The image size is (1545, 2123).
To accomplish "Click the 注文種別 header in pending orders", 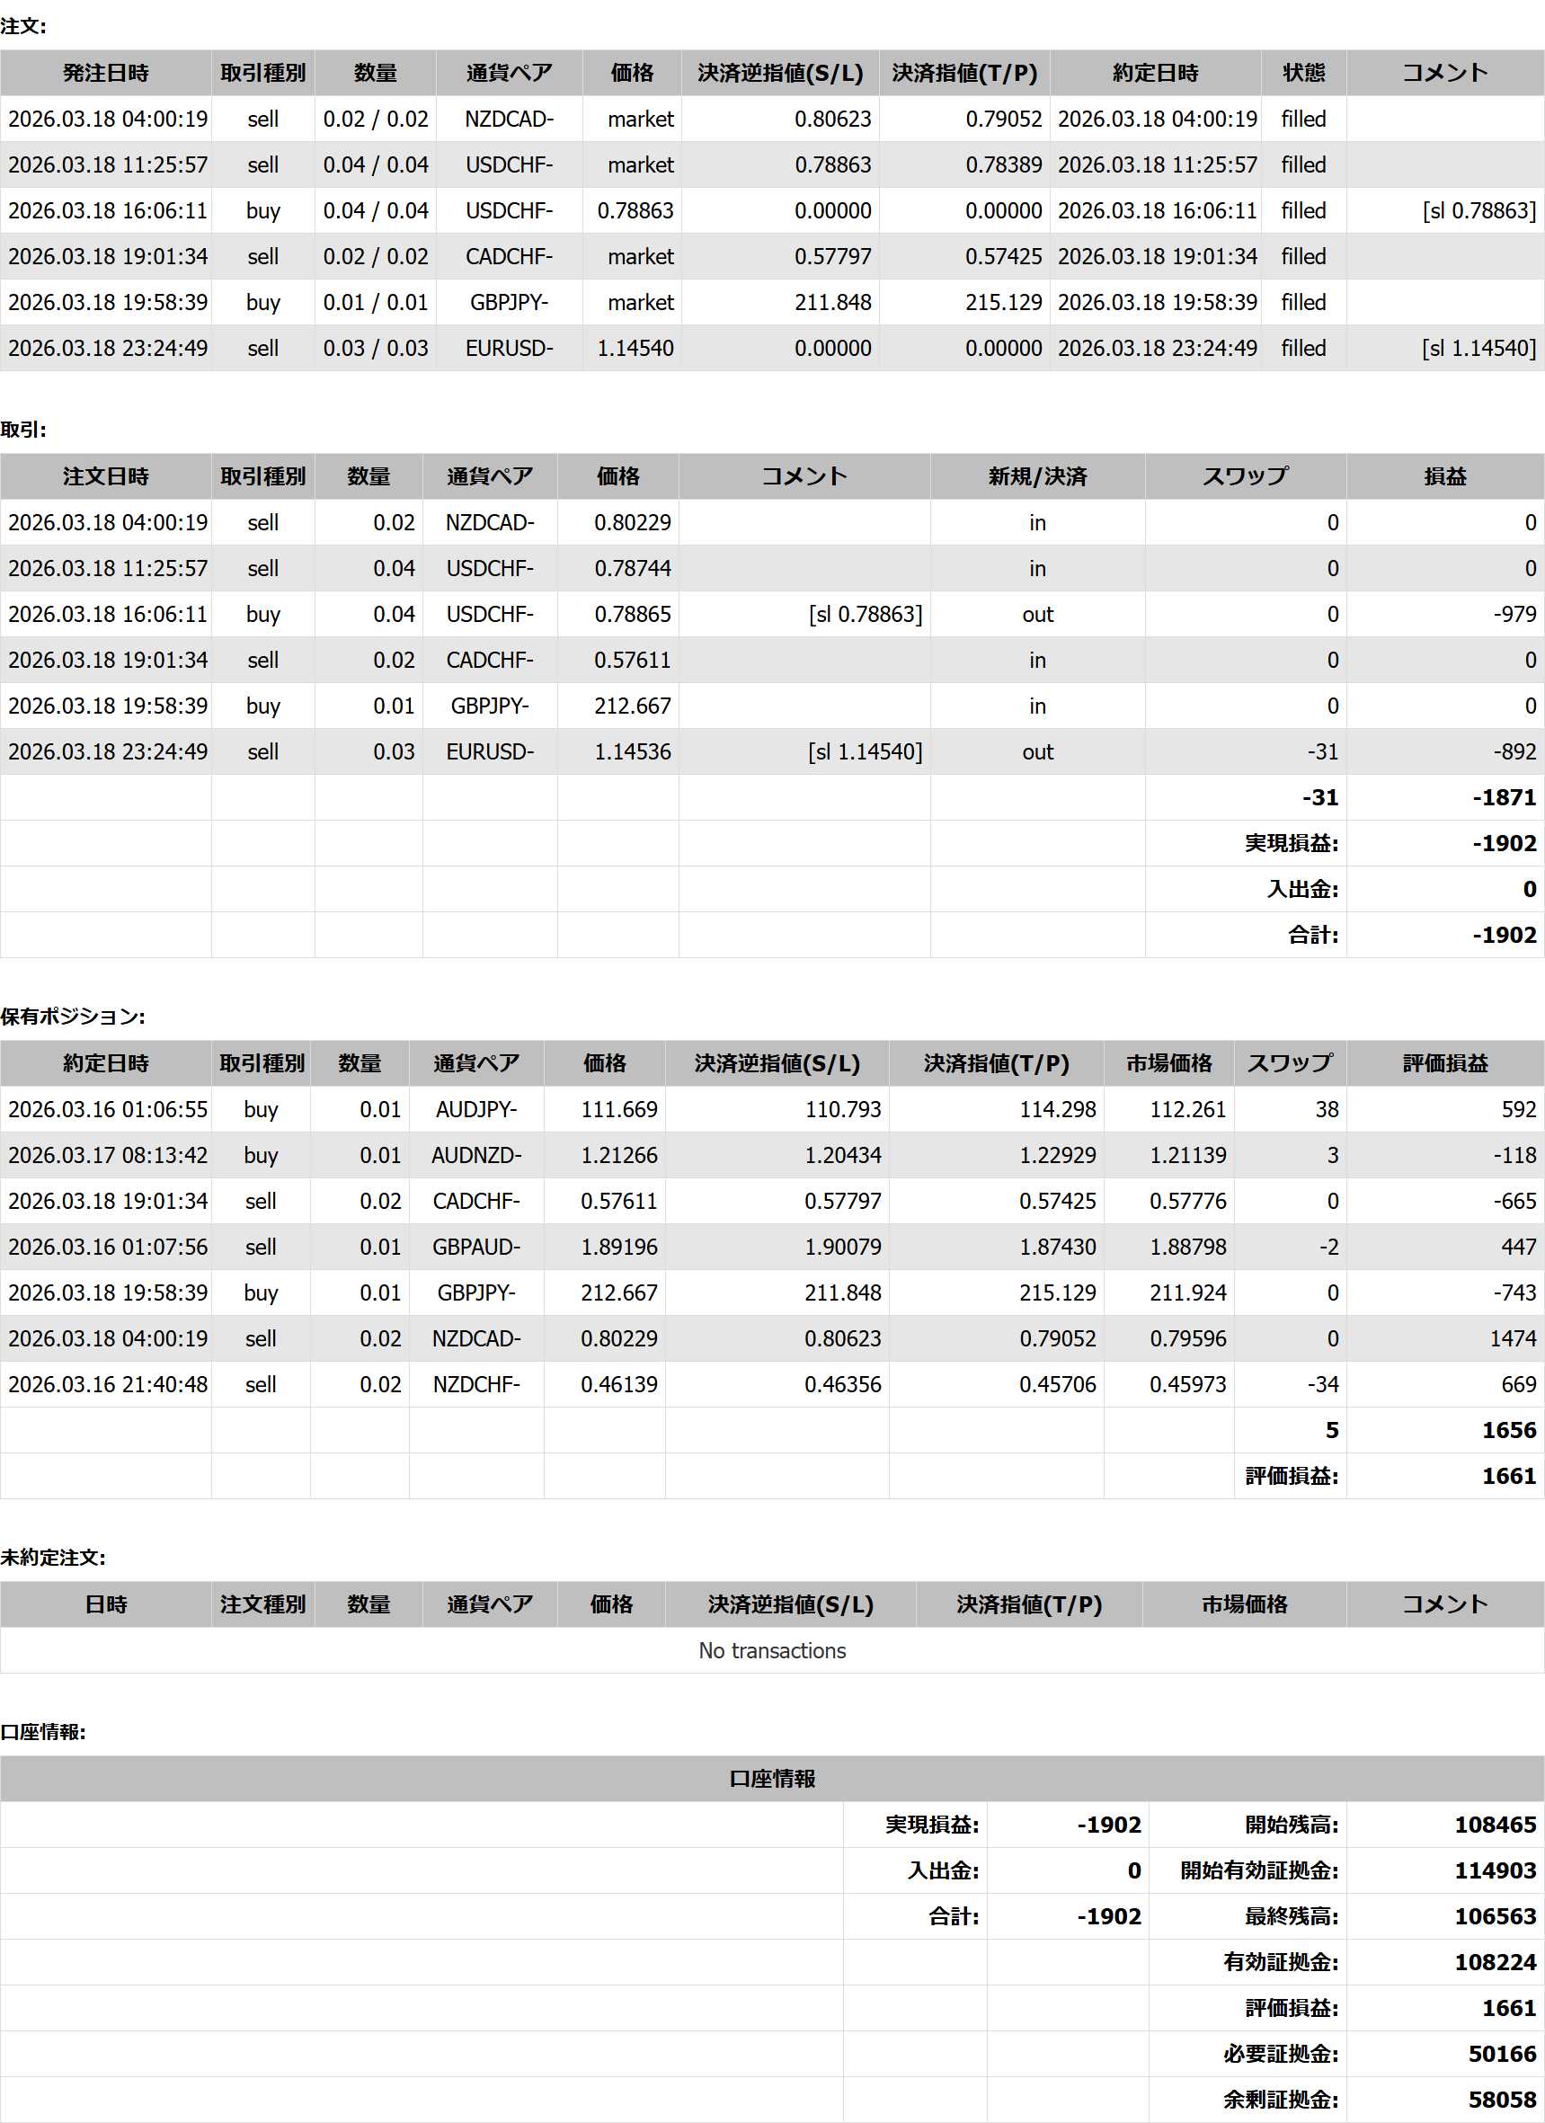I will [x=262, y=1604].
